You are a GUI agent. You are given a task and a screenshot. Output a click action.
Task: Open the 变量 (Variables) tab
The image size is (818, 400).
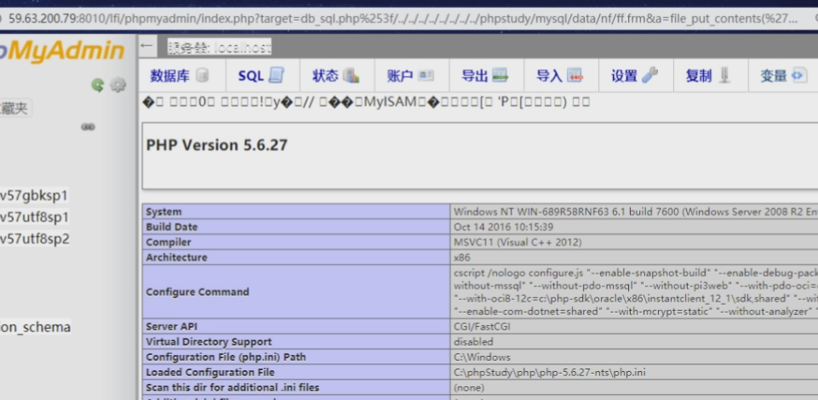coord(785,76)
